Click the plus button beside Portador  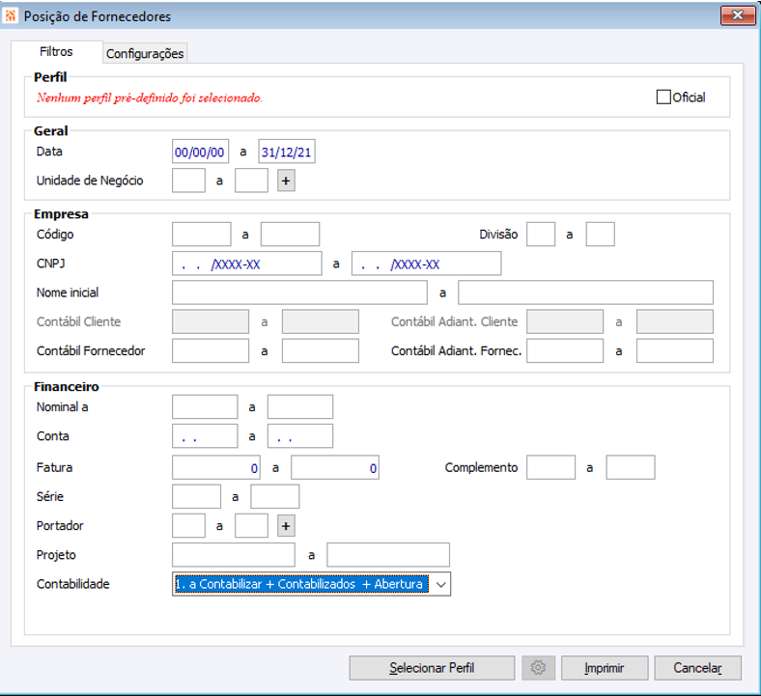286,526
